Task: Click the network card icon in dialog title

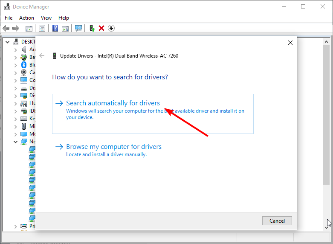Action: pos(55,56)
